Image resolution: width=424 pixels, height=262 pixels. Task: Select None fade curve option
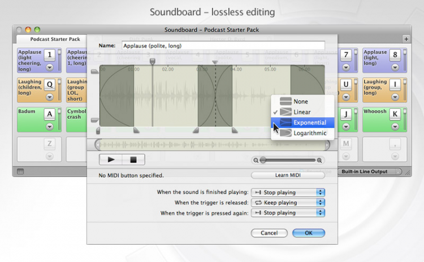tap(302, 101)
